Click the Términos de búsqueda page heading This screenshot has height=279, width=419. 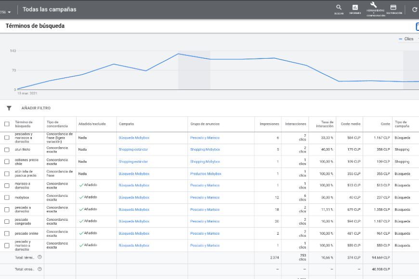pyautogui.click(x=35, y=26)
